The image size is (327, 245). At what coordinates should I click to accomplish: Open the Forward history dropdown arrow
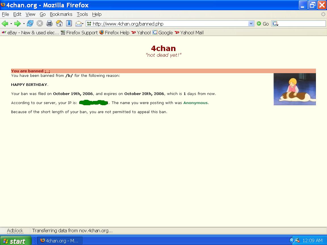[24, 24]
